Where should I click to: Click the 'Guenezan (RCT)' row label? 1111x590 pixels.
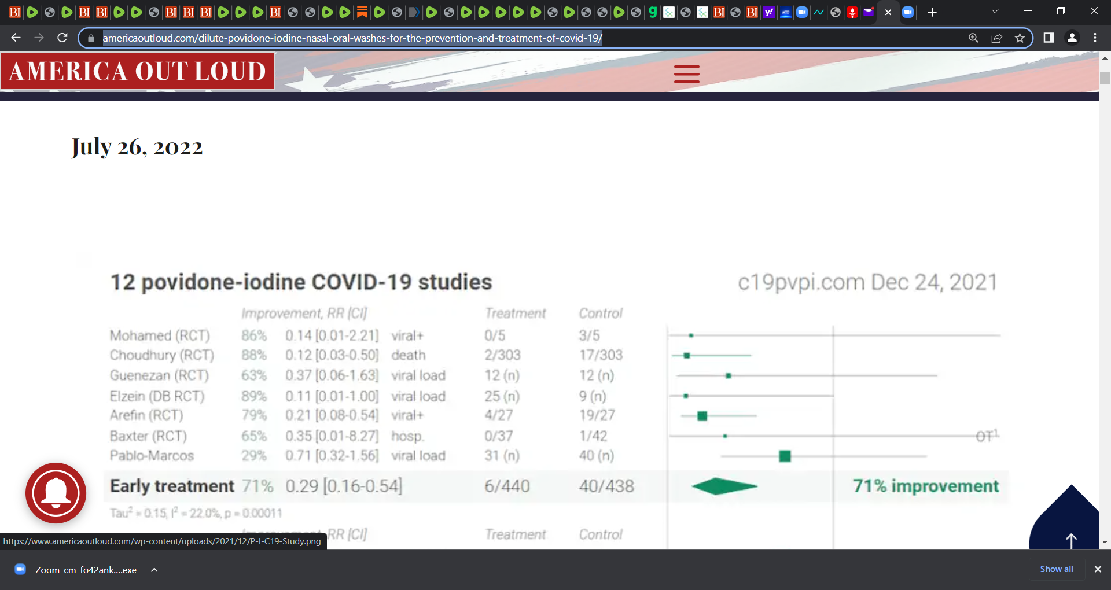[159, 375]
